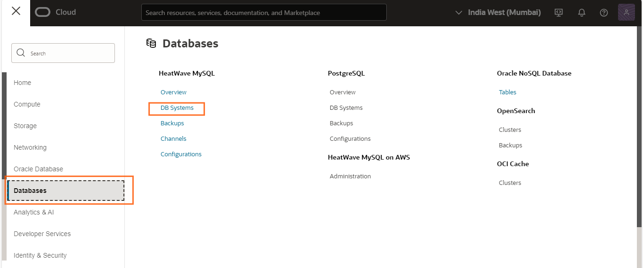
Task: Open the Cloud Shell developer tools icon
Action: [x=559, y=13]
